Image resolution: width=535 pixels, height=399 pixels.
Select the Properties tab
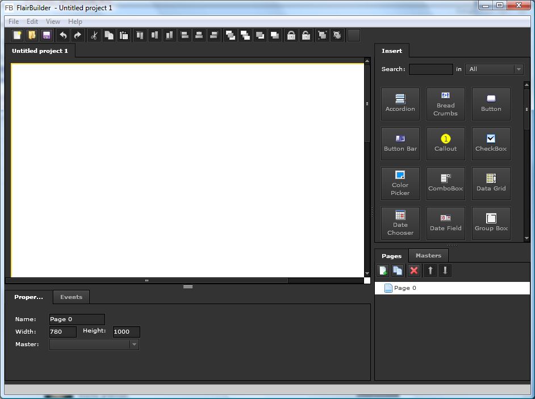(x=28, y=297)
